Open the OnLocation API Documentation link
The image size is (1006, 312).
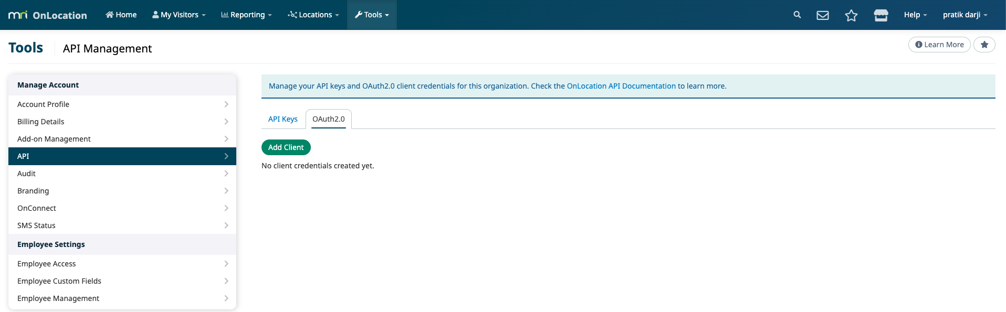coord(621,86)
